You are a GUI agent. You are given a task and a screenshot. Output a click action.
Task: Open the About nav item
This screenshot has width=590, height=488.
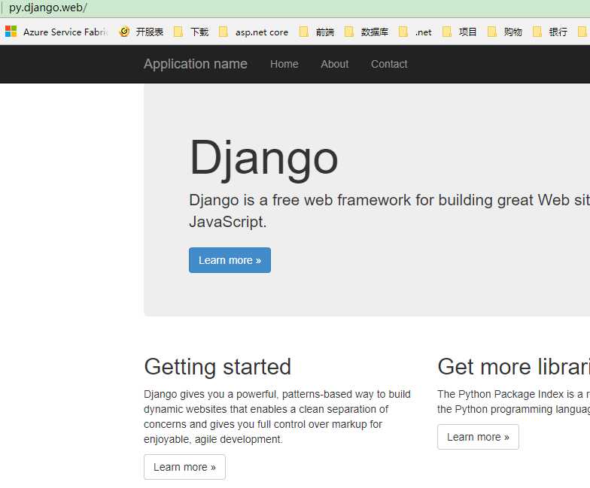(x=334, y=65)
